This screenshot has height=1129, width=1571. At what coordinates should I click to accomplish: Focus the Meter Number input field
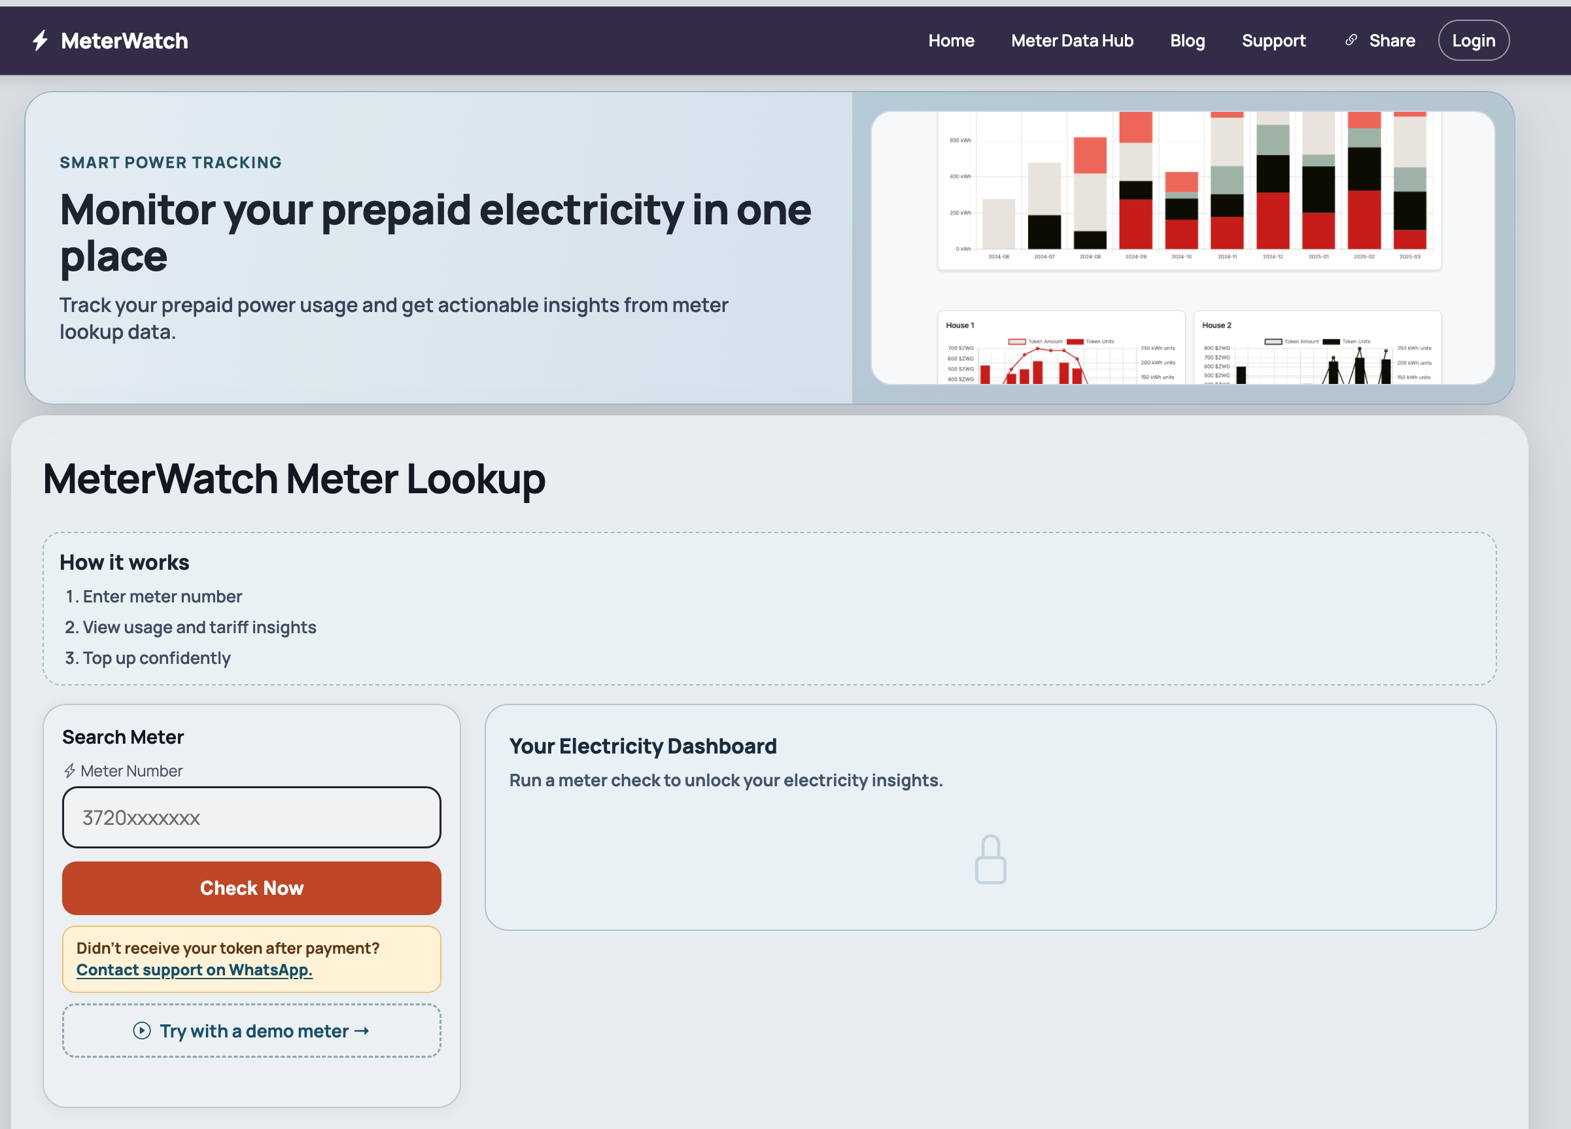(x=251, y=817)
